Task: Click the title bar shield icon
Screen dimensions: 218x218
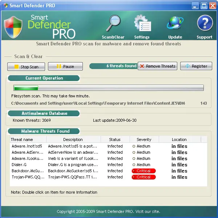Action: (6, 5)
